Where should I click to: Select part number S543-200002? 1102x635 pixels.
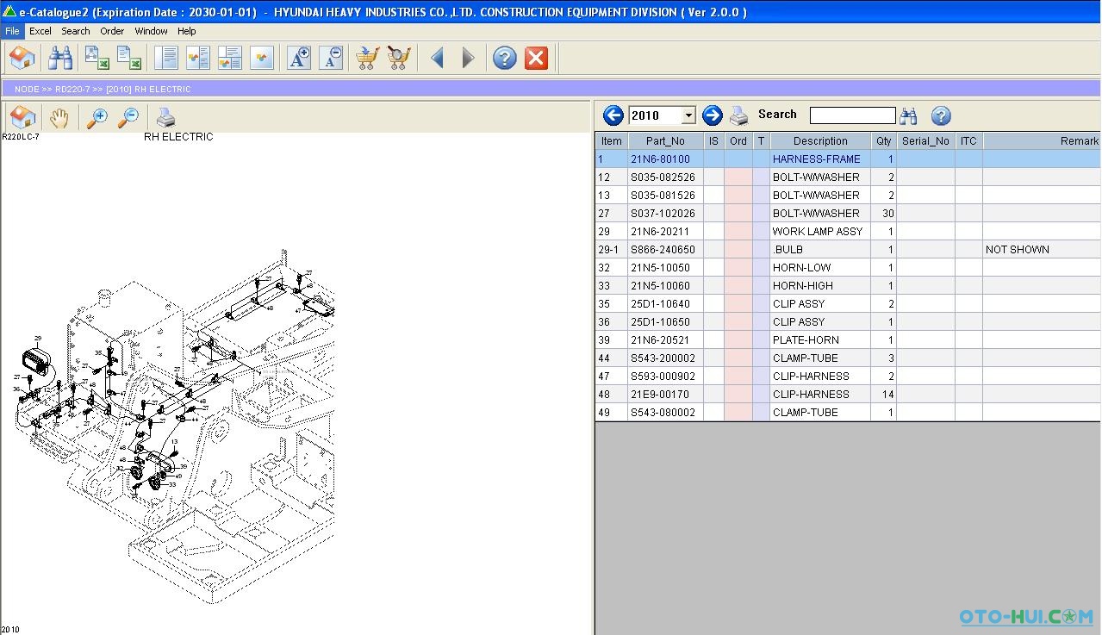click(x=665, y=358)
